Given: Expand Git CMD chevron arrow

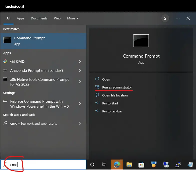Looking at the screenshot, I should coord(80,61).
